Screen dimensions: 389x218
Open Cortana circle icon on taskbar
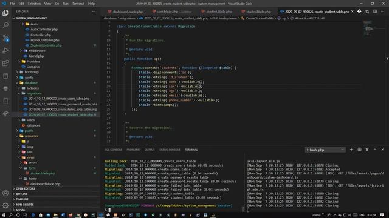(x=18, y=215)
